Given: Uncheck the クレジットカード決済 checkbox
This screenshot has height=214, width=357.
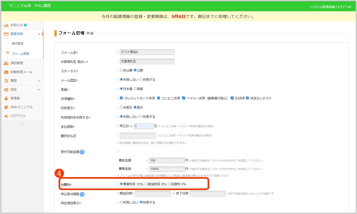Looking at the screenshot, I should [x=121, y=98].
